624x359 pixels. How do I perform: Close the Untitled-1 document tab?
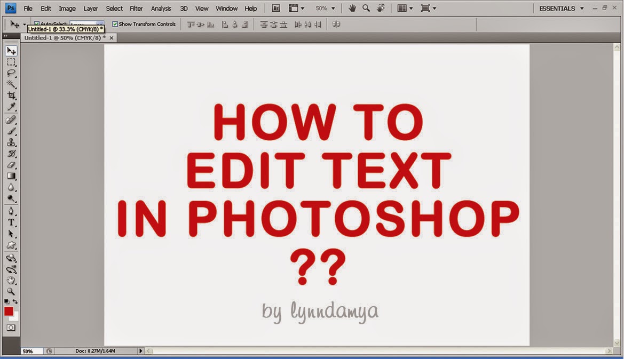point(112,38)
